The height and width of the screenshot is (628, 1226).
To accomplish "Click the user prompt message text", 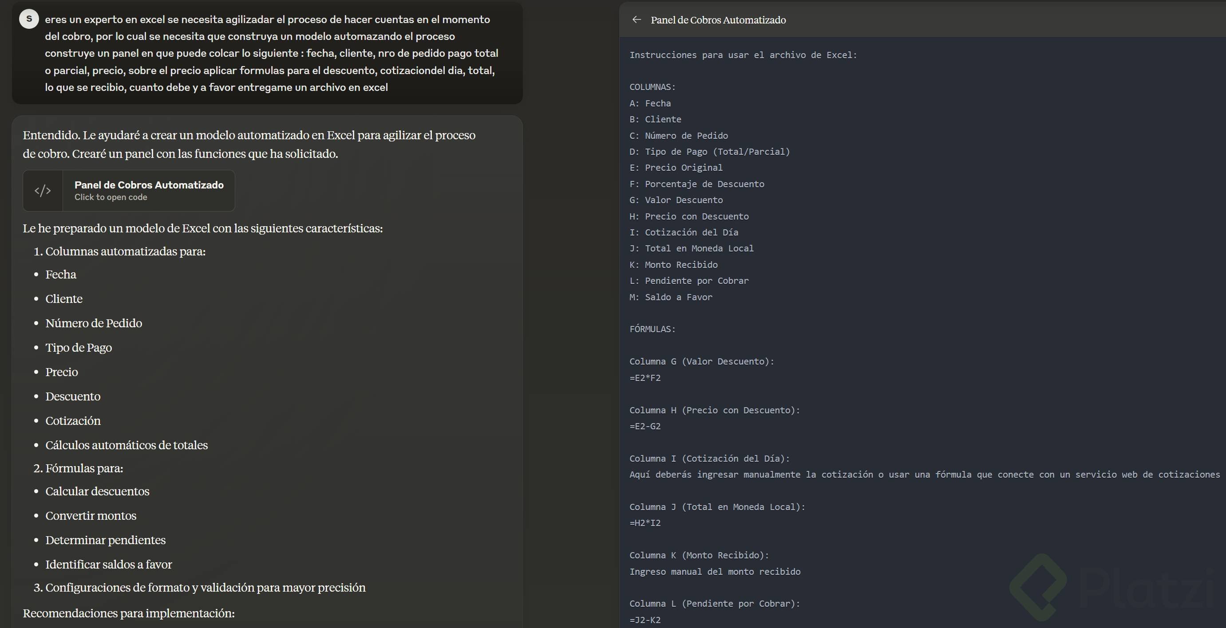I will click(x=271, y=53).
